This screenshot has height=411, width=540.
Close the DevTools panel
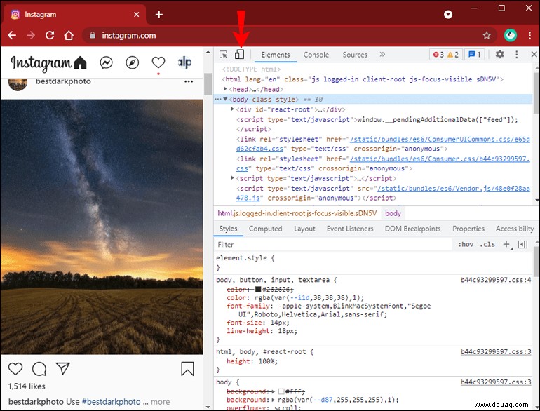point(534,55)
